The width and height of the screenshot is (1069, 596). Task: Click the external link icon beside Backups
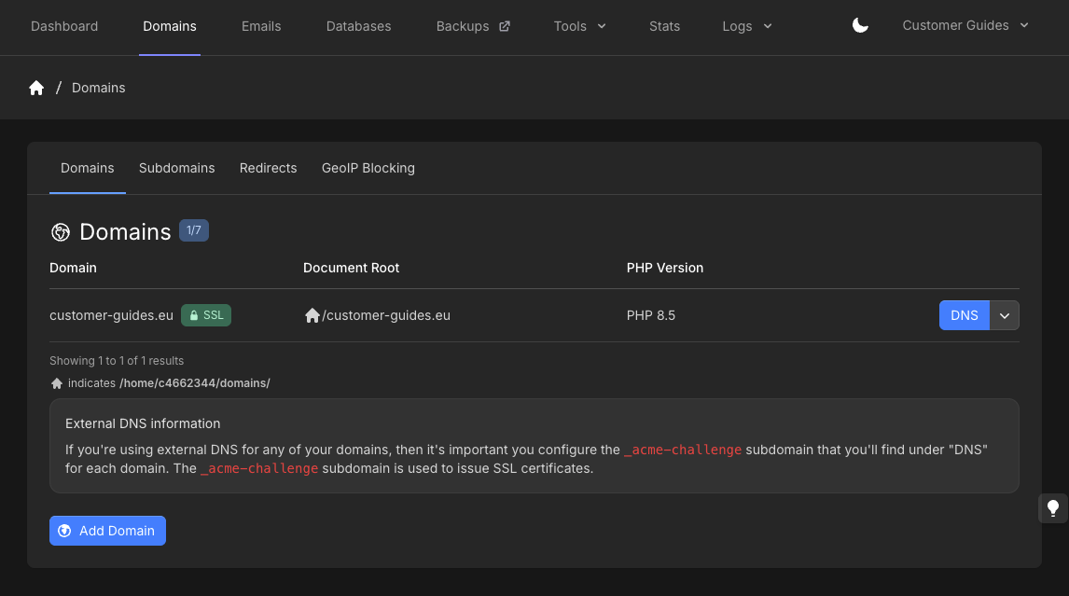click(x=505, y=27)
